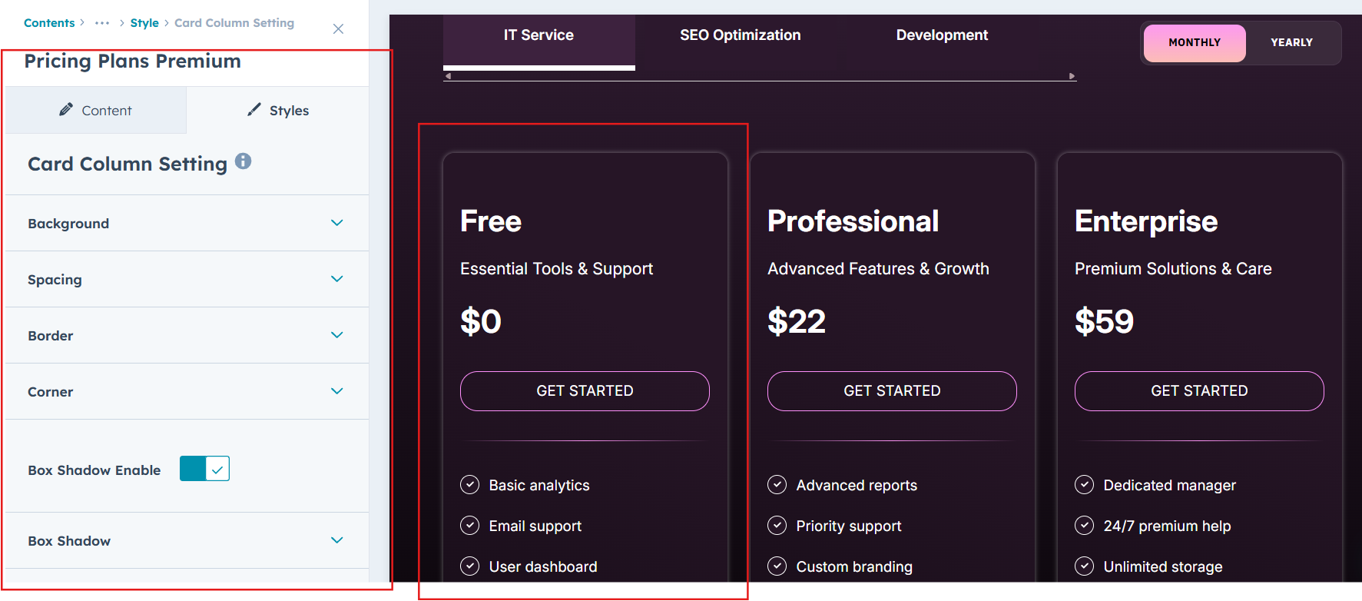Click the info icon beside Card Column Setting
Image resolution: width=1362 pixels, height=601 pixels.
click(x=243, y=161)
